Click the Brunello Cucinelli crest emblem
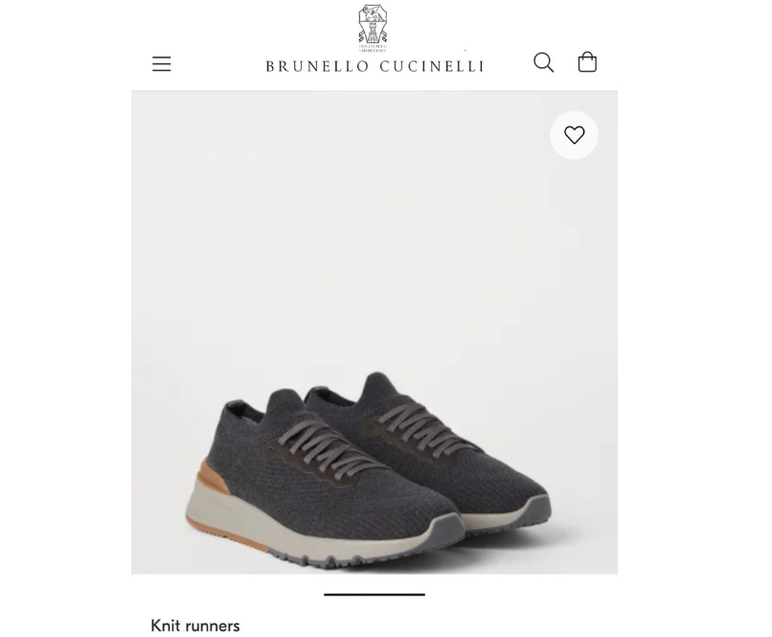Viewport: 772px width, 637px height. point(373,28)
